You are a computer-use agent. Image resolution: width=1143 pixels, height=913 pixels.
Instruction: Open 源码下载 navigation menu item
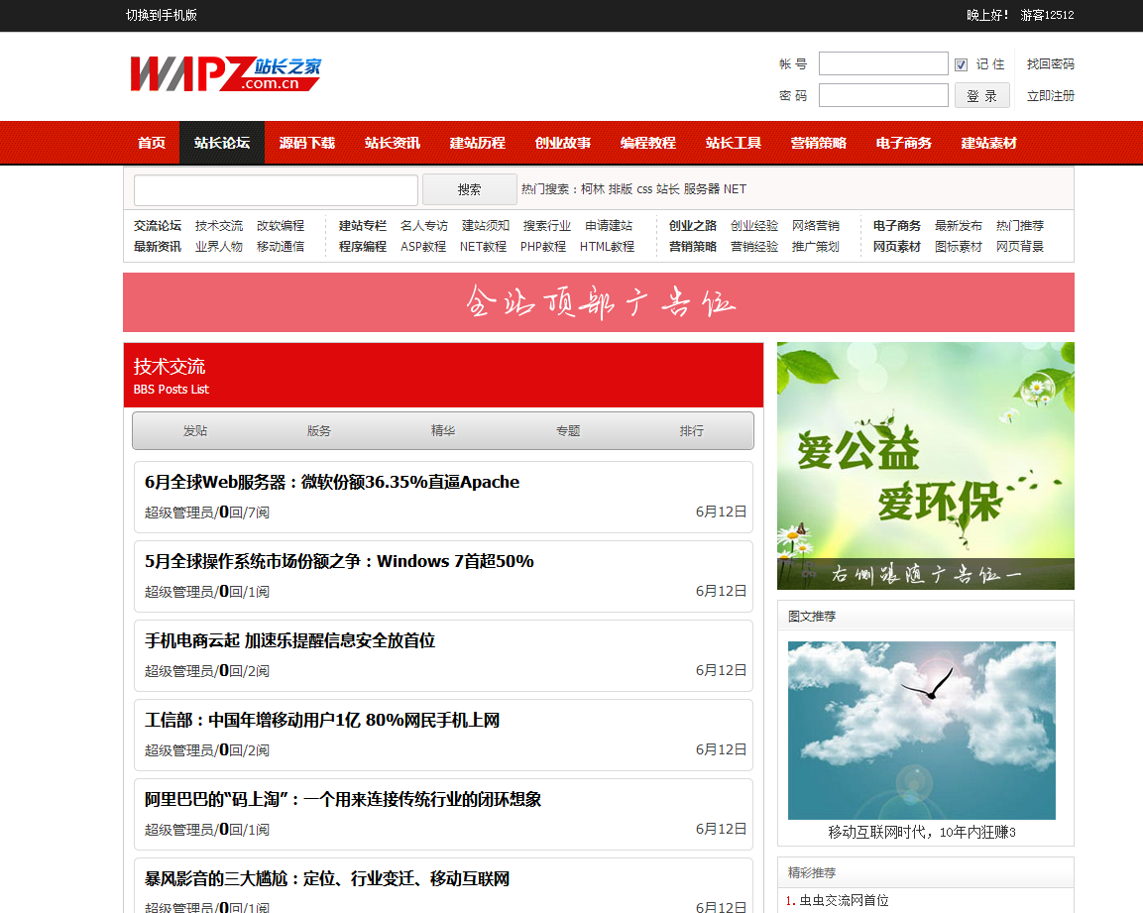[x=307, y=143]
